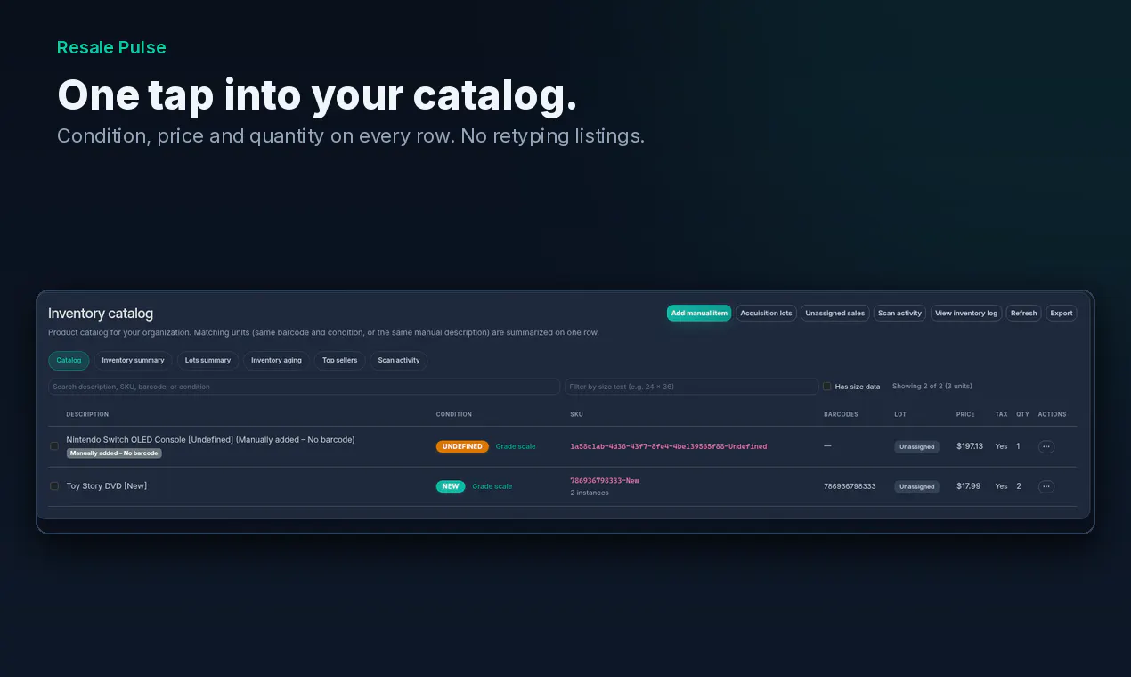Open Unassigned sales
The image size is (1131, 677).
[x=834, y=314]
